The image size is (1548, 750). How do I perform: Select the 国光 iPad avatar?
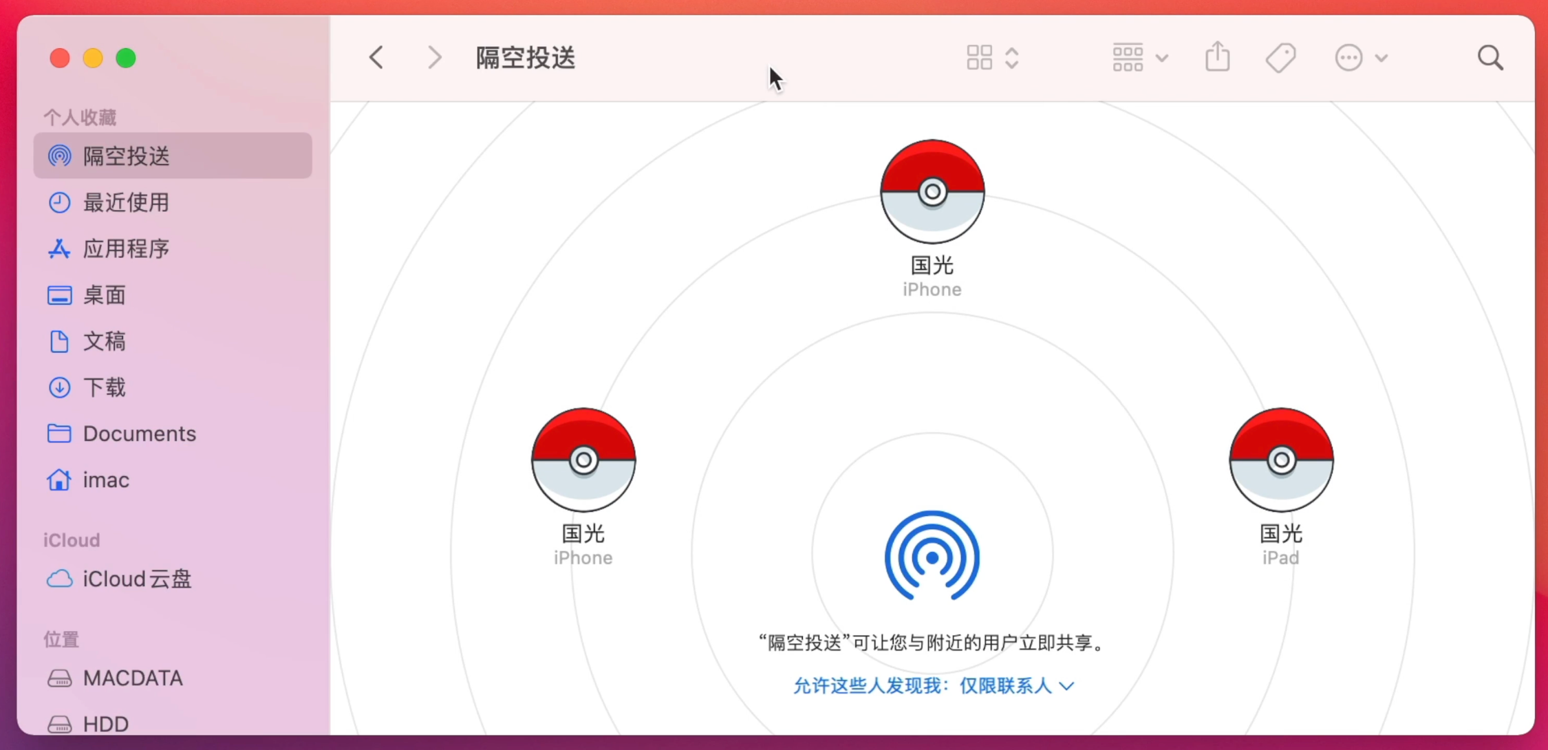pyautogui.click(x=1281, y=460)
